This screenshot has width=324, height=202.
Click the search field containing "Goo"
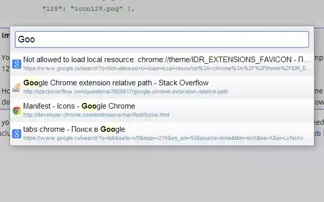point(162,39)
